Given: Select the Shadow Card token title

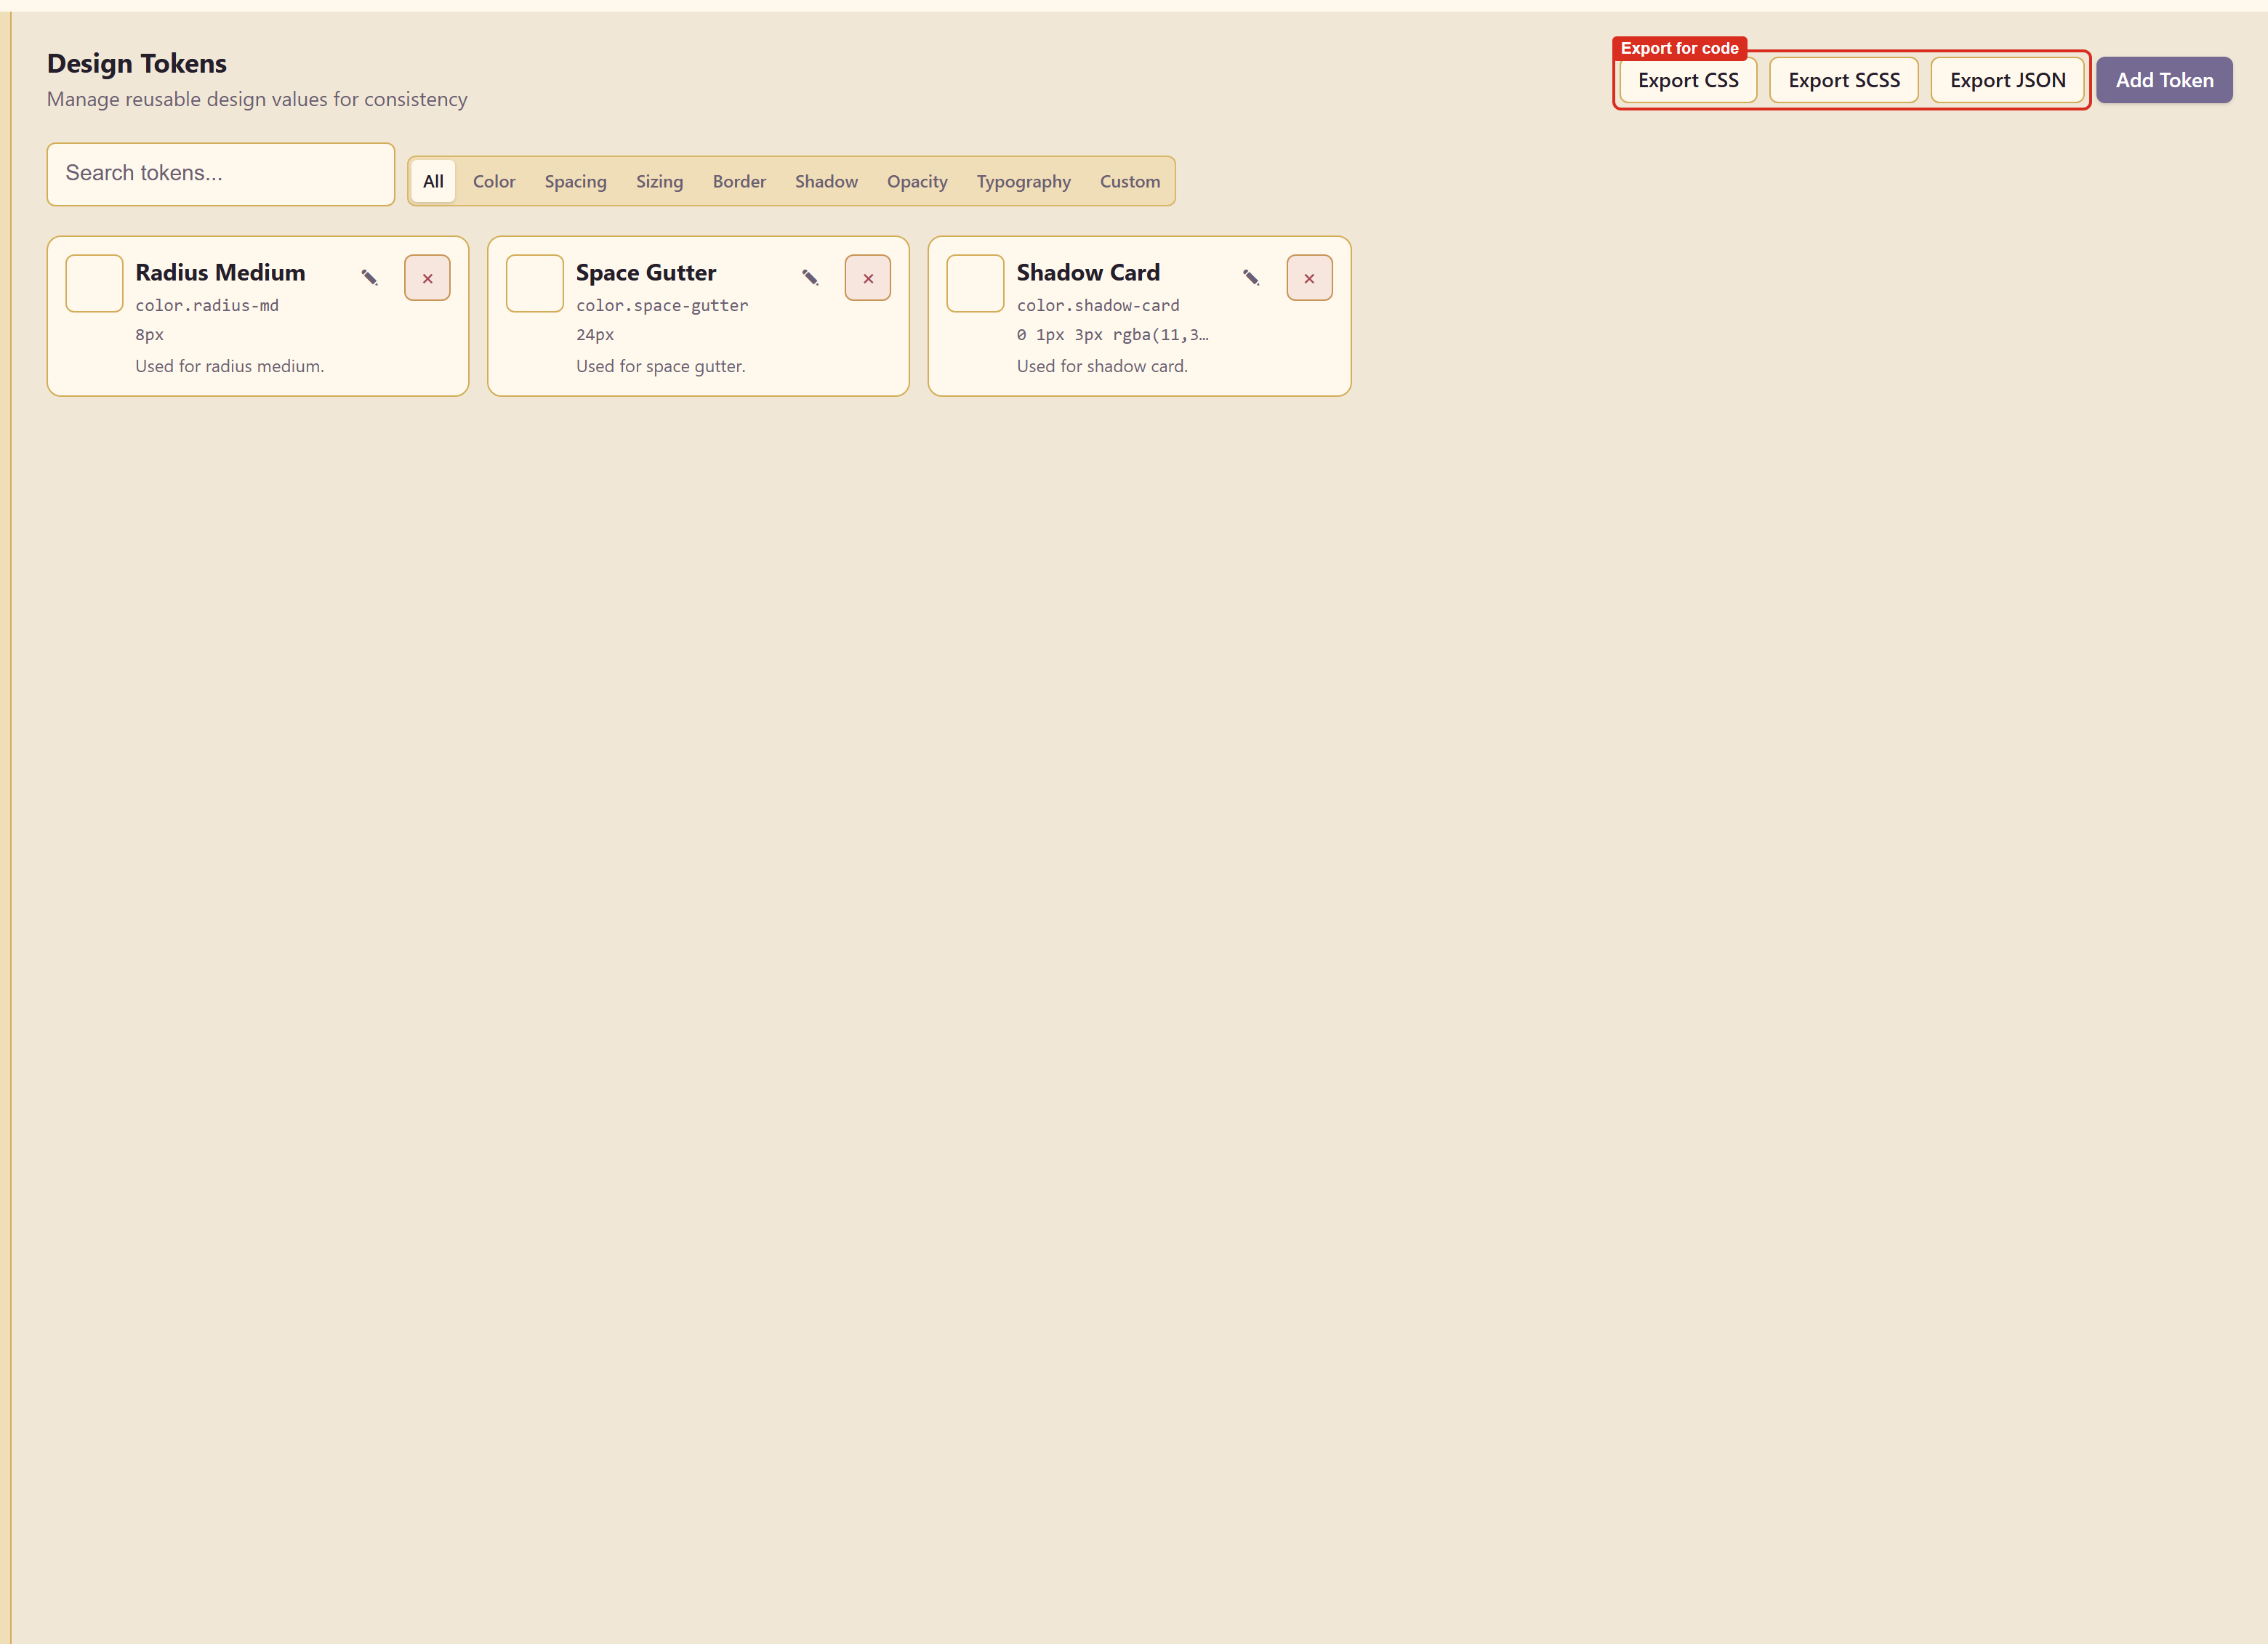Looking at the screenshot, I should (1088, 272).
